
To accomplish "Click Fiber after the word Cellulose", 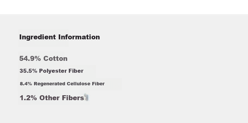I will 98,84.
